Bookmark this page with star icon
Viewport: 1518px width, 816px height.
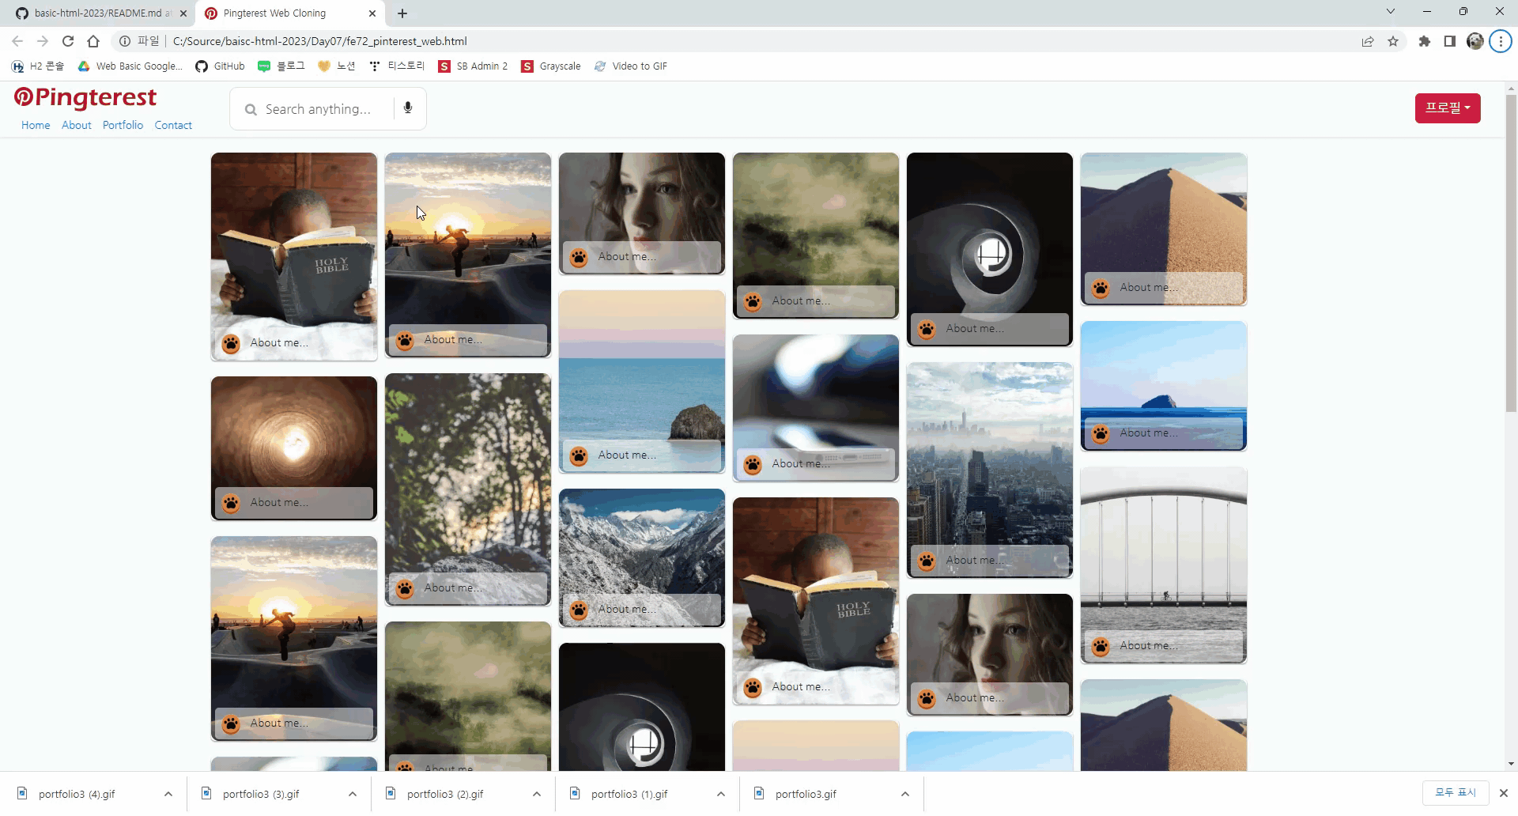tap(1393, 41)
